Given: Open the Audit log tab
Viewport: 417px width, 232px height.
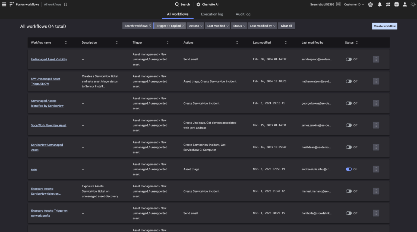Looking at the screenshot, I should tap(243, 14).
